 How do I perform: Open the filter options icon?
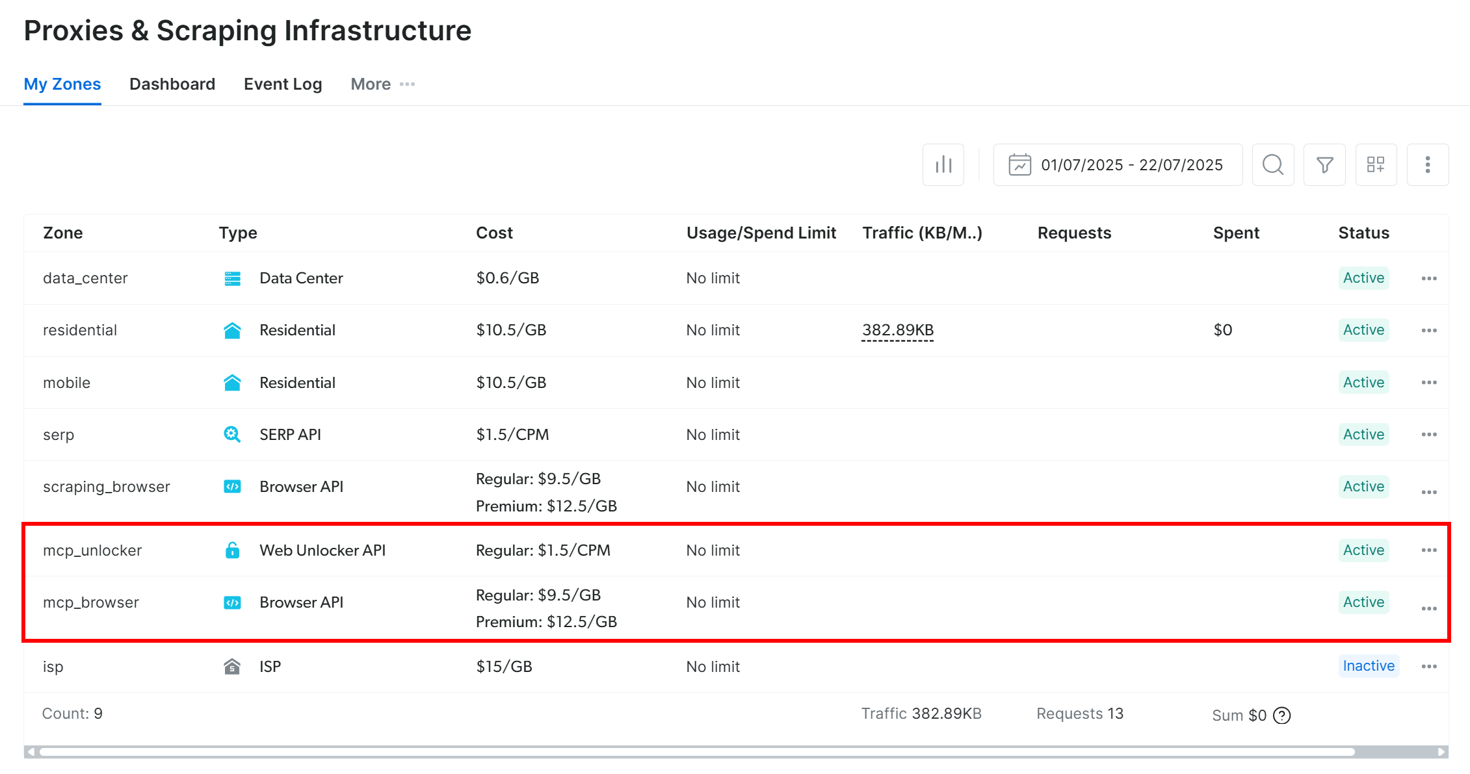[x=1324, y=164]
